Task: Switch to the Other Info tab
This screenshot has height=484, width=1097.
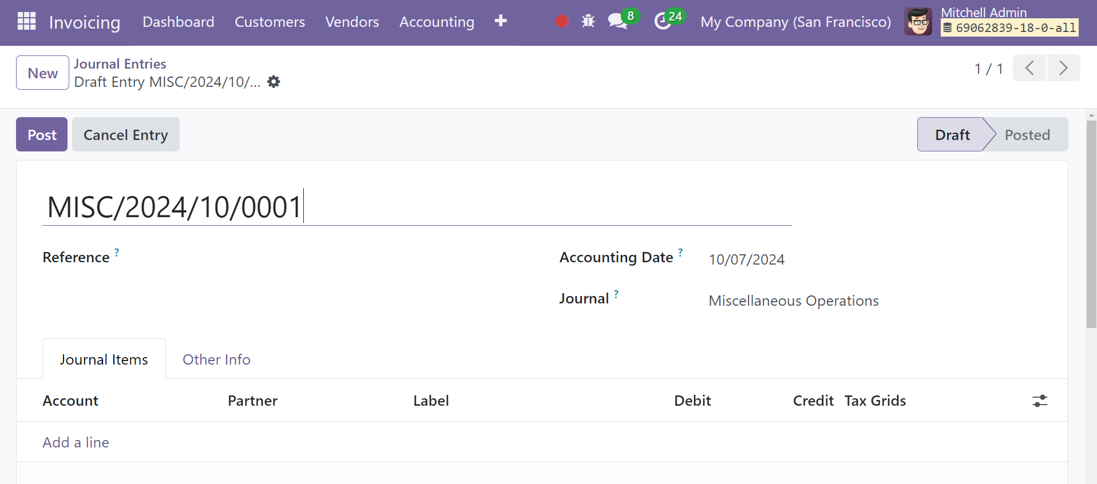Action: pyautogui.click(x=216, y=359)
